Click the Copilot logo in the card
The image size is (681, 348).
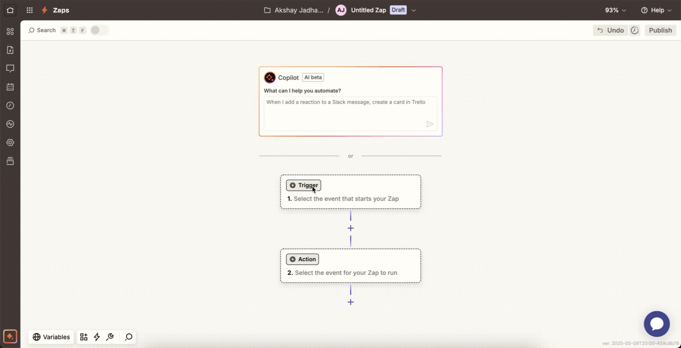point(270,77)
